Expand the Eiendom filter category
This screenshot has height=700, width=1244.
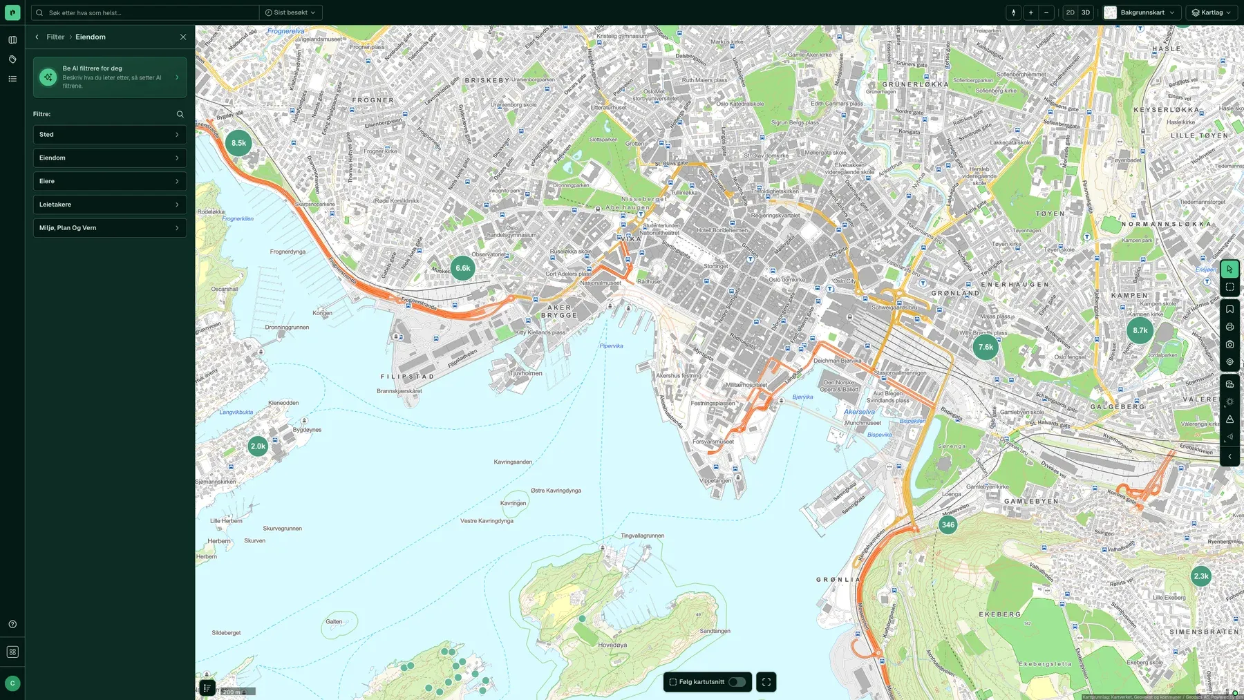click(x=110, y=158)
